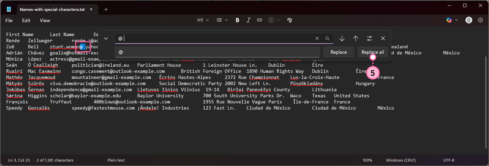The image size is (489, 166).
Task: Click the Ln 3, Col 23 status
Action: click(x=19, y=160)
